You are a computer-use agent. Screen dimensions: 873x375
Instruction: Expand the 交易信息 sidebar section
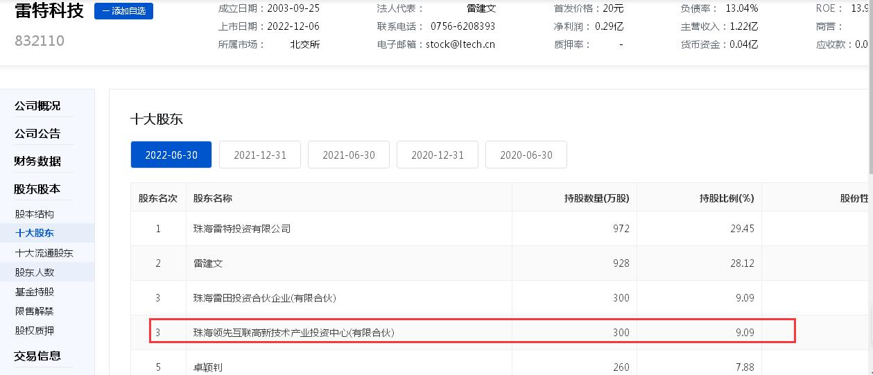(x=37, y=356)
